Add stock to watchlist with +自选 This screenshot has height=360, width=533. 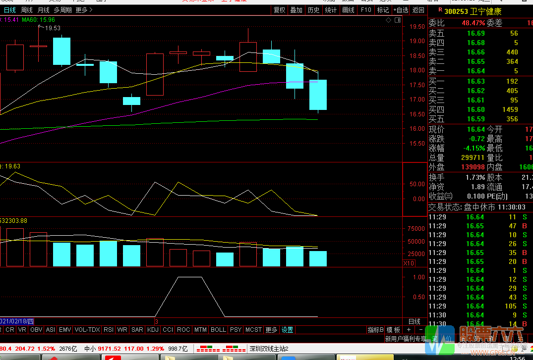pyautogui.click(x=401, y=10)
